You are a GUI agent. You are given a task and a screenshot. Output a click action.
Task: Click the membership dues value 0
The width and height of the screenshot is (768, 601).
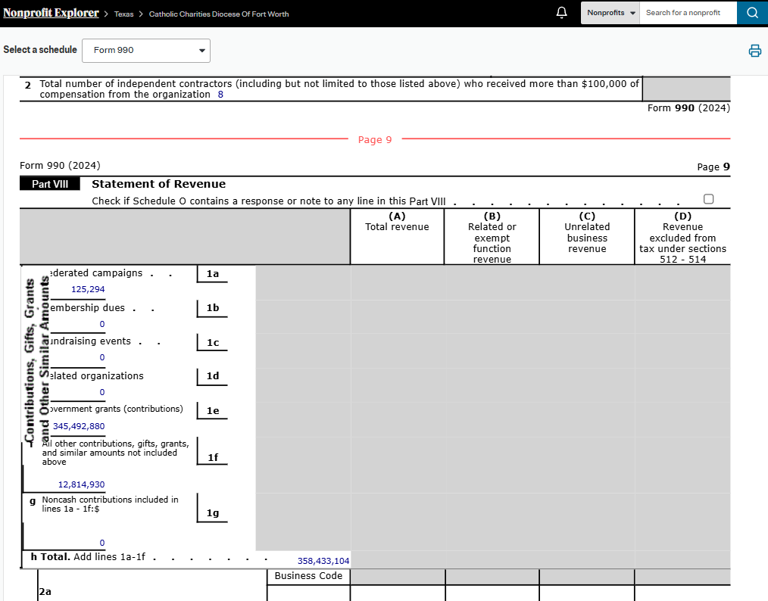(x=102, y=324)
